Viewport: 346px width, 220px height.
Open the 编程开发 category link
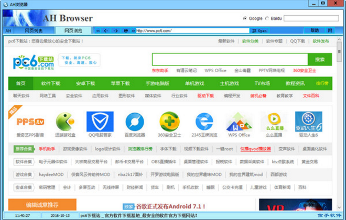click(x=232, y=96)
